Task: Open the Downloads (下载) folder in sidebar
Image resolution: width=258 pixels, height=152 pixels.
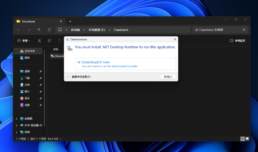Action: [27, 78]
